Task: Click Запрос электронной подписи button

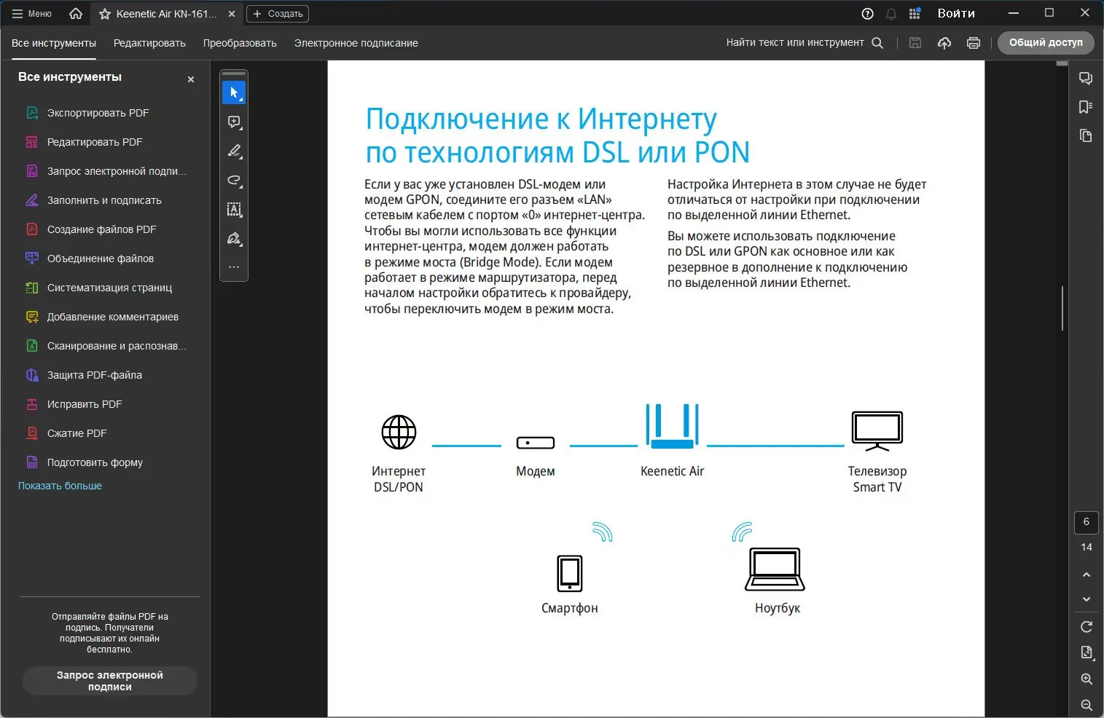Action: (x=109, y=680)
